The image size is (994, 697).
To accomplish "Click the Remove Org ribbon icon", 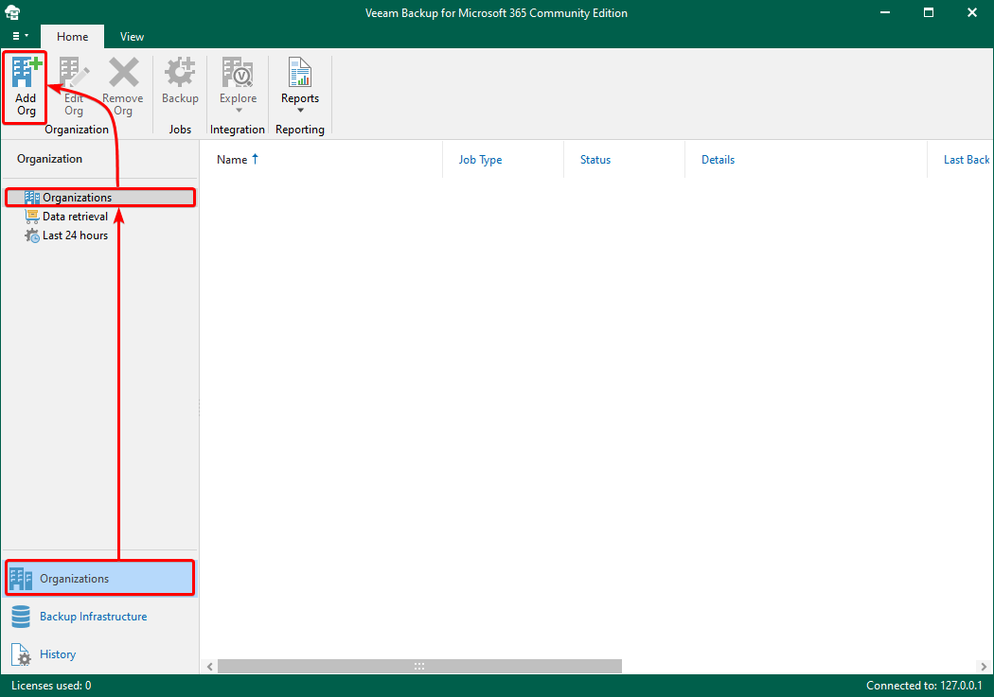I will point(124,72).
